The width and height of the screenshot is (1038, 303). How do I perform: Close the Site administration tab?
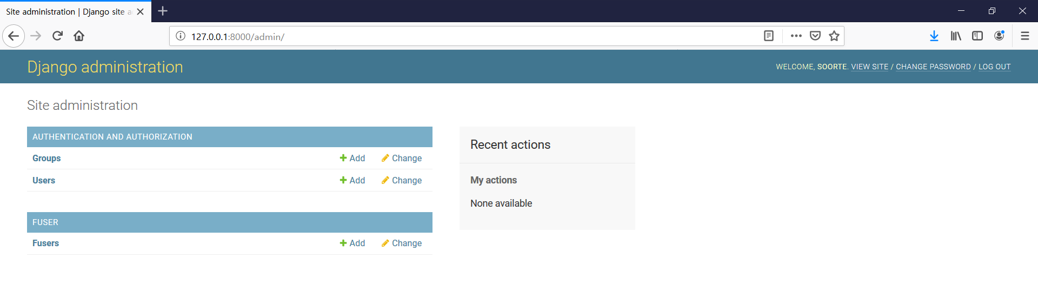point(141,11)
